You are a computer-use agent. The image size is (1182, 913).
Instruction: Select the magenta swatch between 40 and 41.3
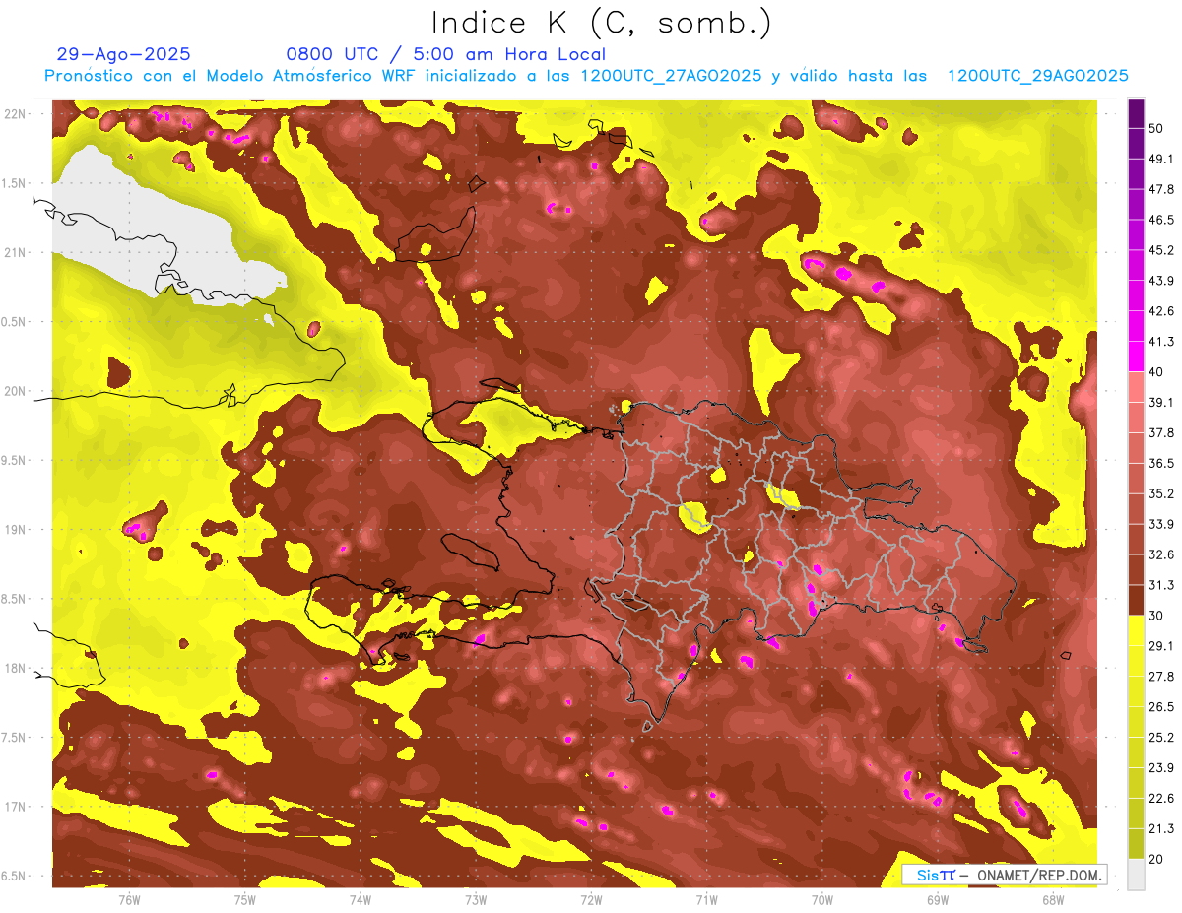click(x=1136, y=356)
